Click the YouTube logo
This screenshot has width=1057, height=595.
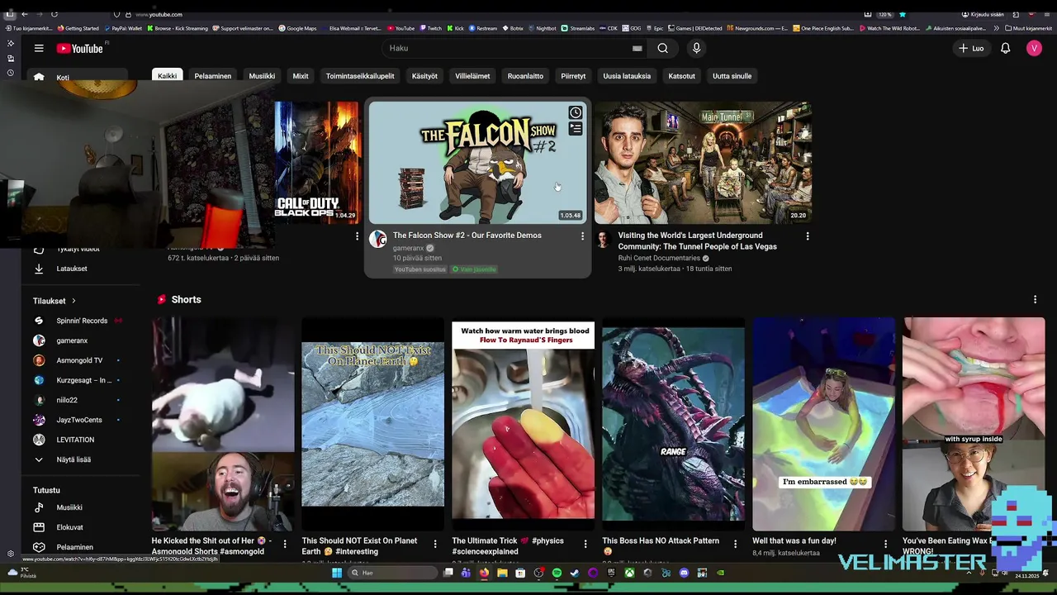click(x=79, y=49)
